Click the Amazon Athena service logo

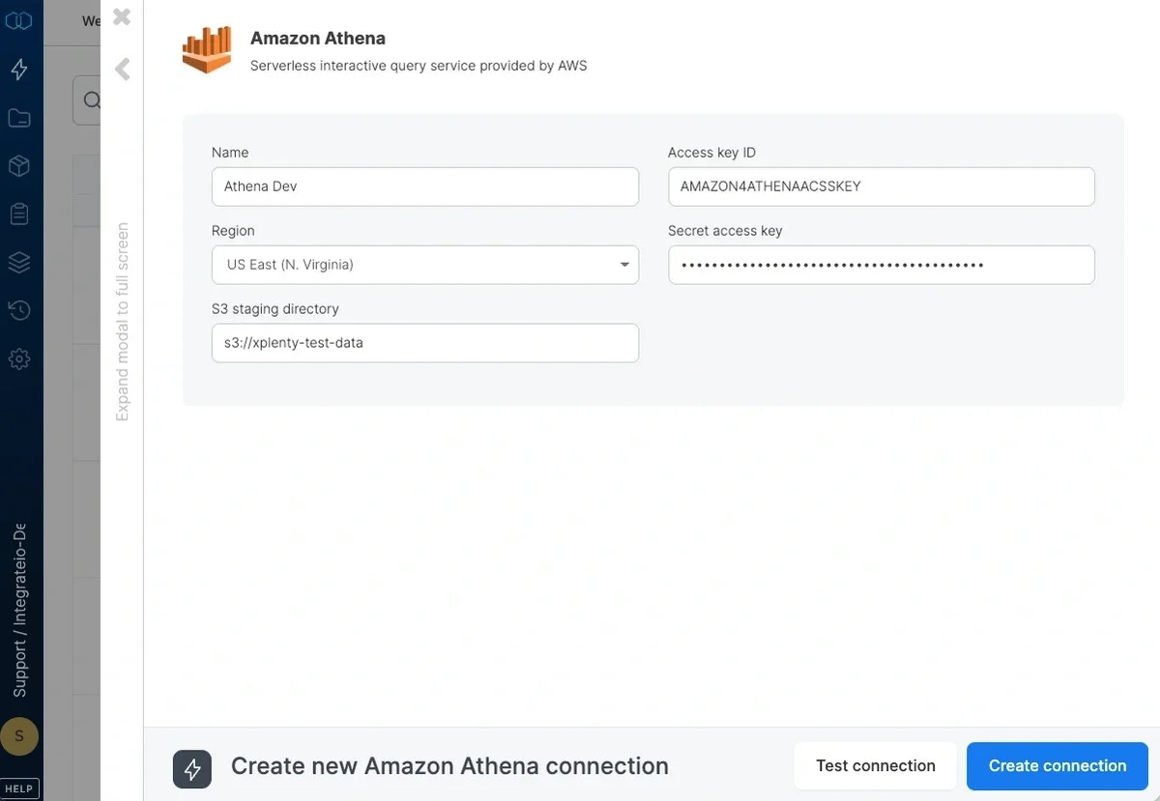(x=207, y=48)
